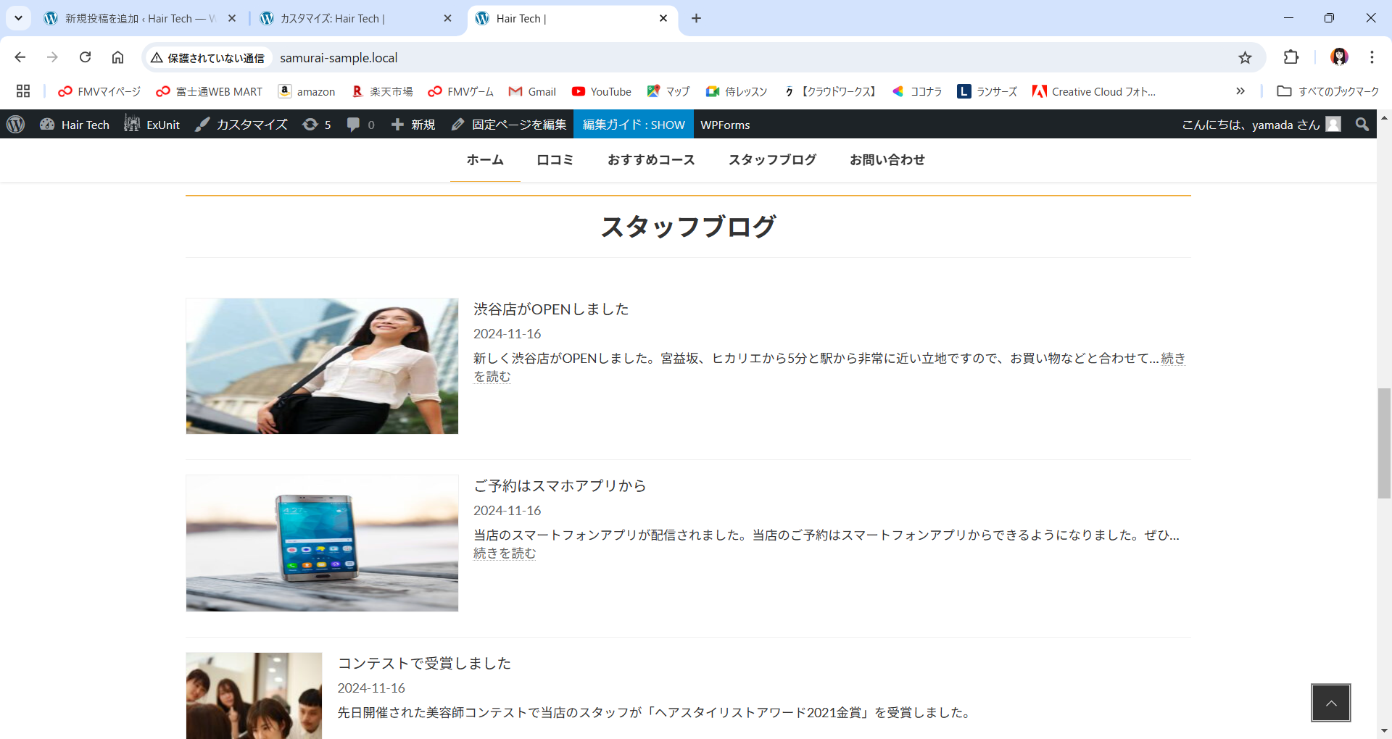
Task: Open すべてのブックマーク folder
Action: [x=1328, y=91]
